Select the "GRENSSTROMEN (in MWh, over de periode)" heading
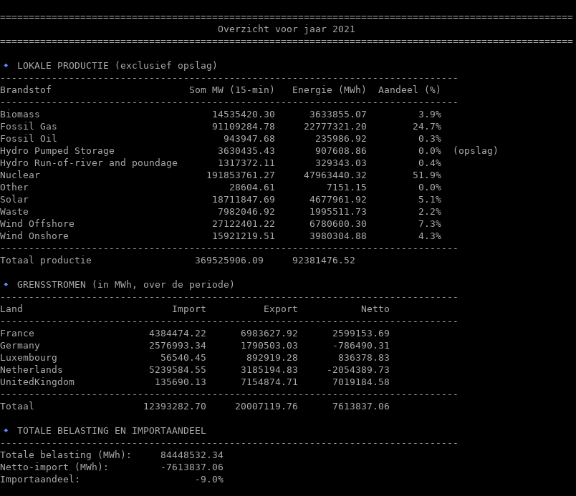 point(125,285)
